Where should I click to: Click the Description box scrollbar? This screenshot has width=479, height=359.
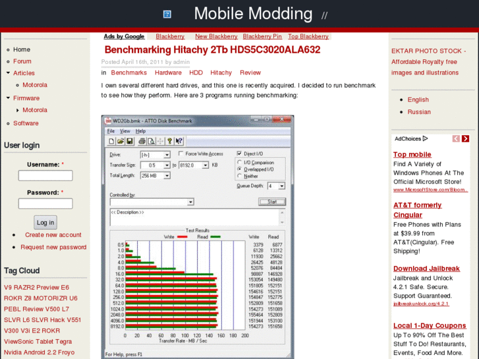282,217
